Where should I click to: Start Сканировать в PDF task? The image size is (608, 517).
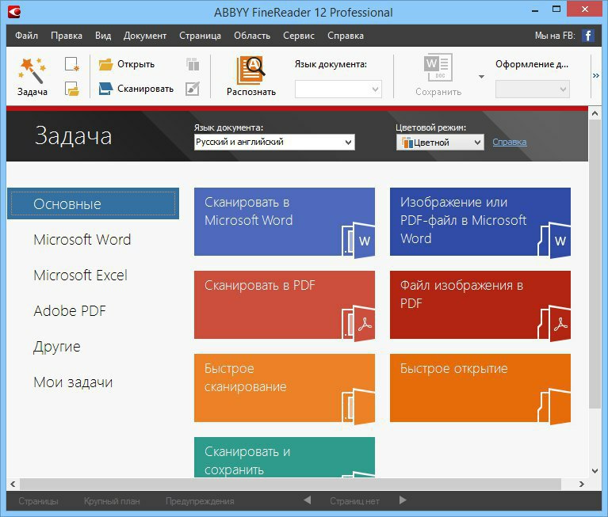pos(285,305)
